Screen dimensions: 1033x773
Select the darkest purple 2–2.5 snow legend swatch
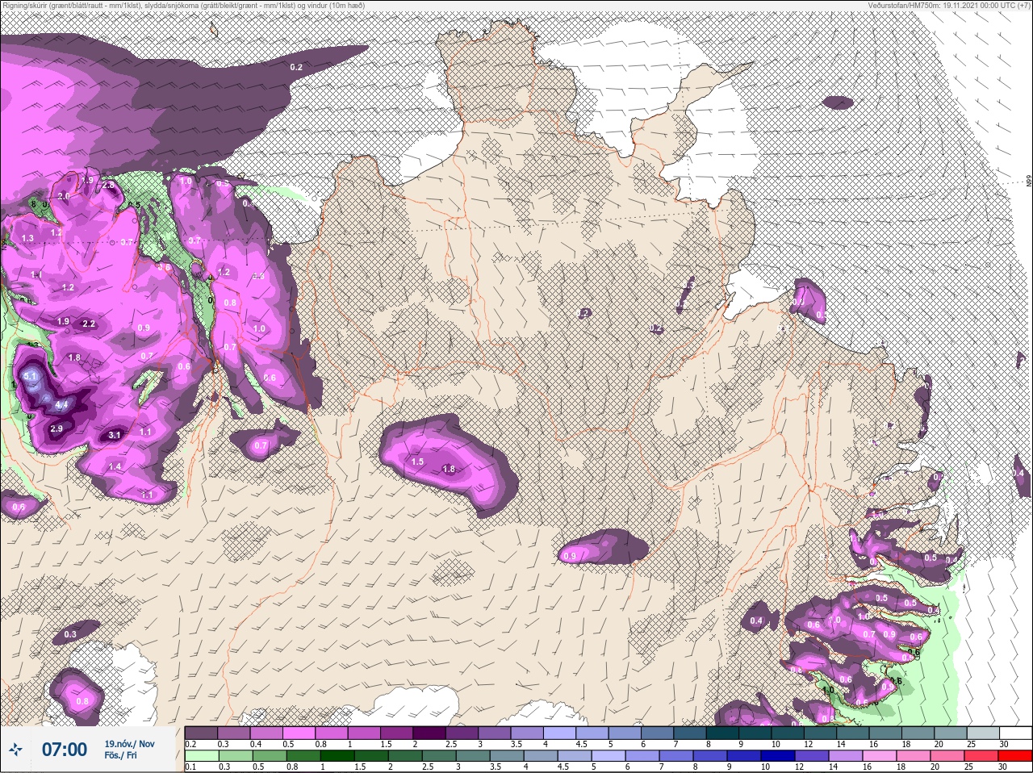click(x=430, y=733)
